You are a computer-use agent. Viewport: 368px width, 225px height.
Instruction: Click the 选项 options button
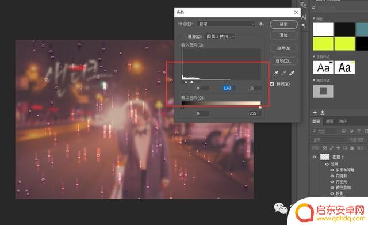pyautogui.click(x=283, y=61)
